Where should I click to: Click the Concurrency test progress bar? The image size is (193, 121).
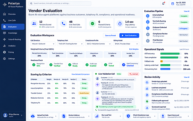point(171,69)
